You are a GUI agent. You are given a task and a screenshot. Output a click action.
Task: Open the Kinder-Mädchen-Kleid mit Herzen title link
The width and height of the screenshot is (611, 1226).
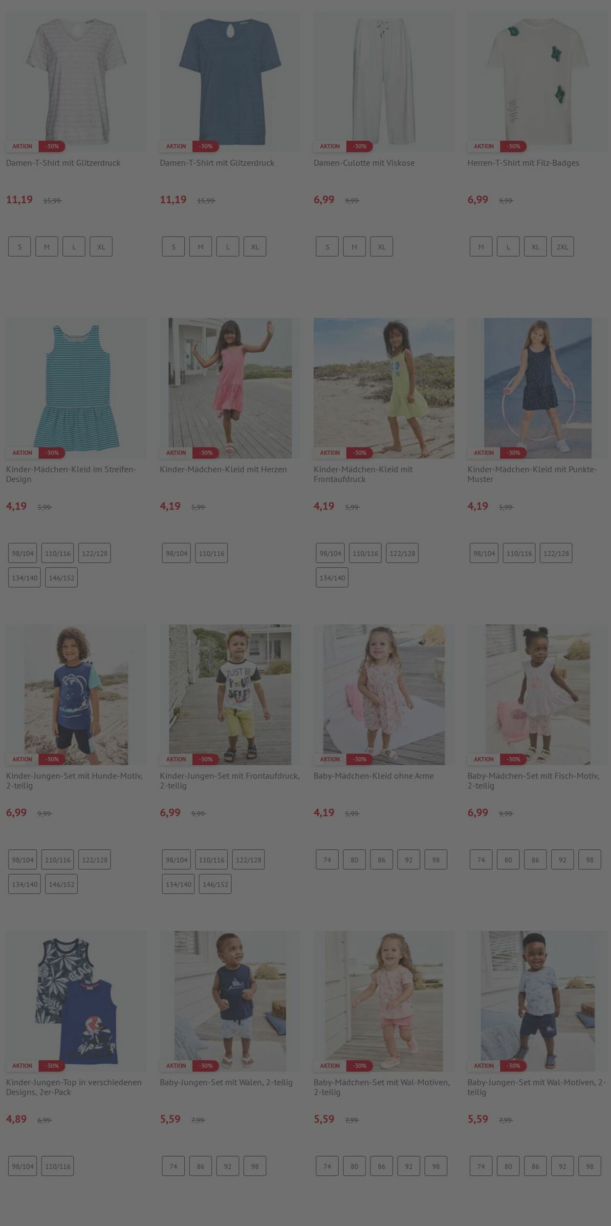pyautogui.click(x=223, y=469)
